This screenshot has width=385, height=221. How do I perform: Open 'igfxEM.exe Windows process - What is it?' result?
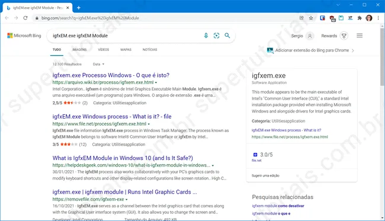pyautogui.click(x=112, y=116)
